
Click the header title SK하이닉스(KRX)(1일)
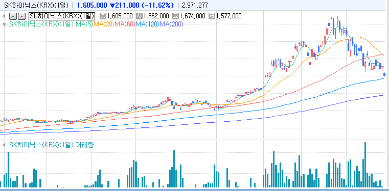(36, 5)
